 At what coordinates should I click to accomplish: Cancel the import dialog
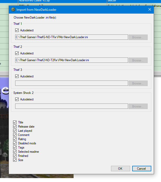point(142,168)
